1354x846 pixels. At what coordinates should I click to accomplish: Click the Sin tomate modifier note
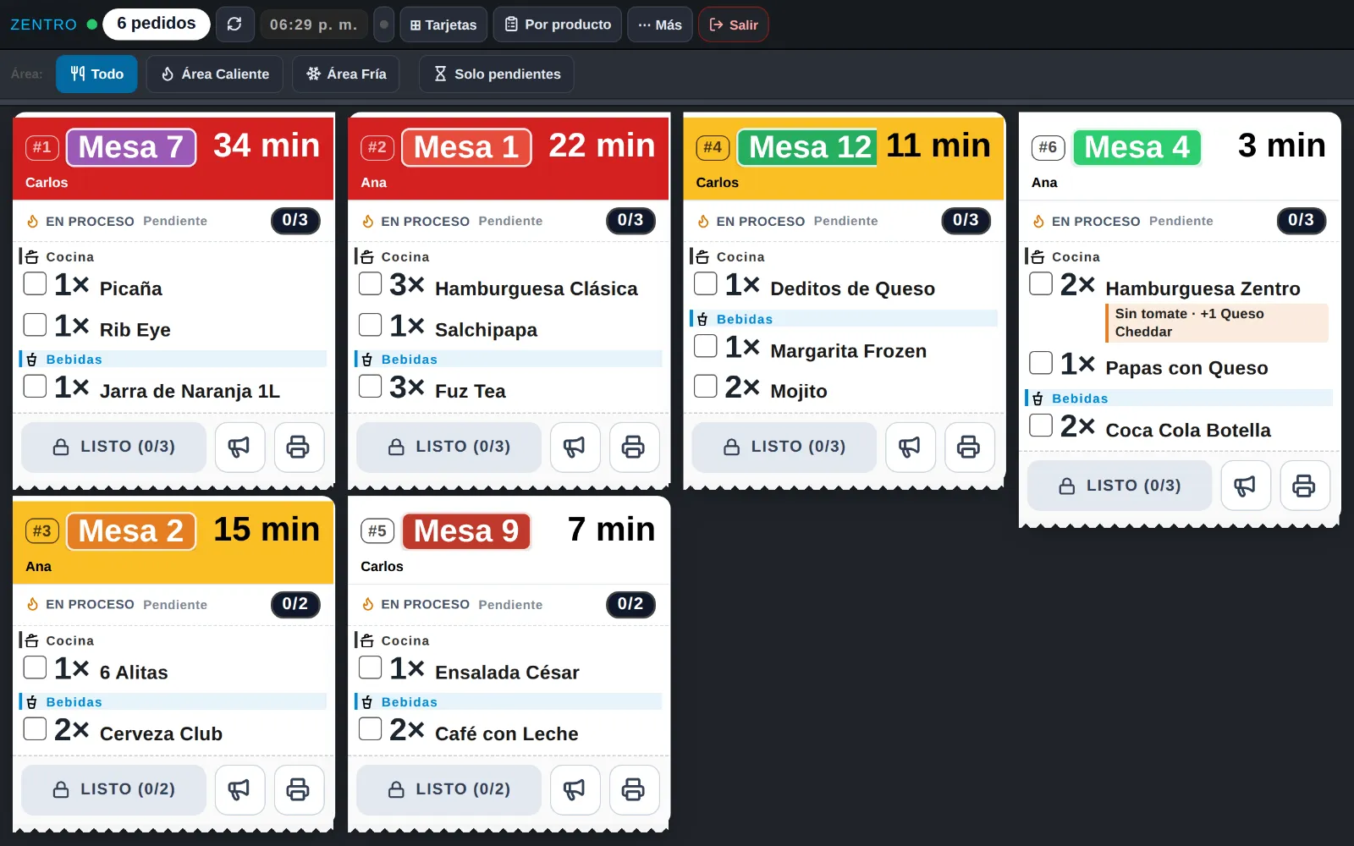[1217, 322]
